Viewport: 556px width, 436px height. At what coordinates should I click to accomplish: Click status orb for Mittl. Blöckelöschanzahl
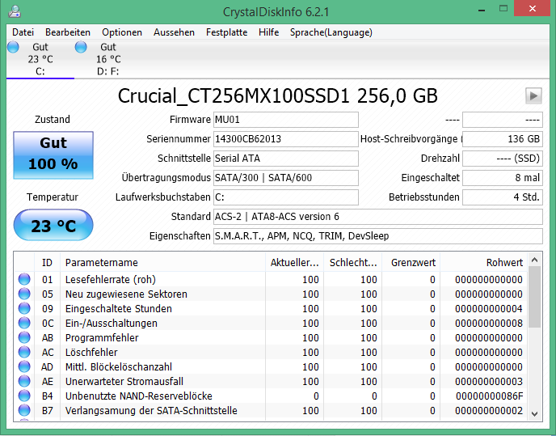(24, 366)
